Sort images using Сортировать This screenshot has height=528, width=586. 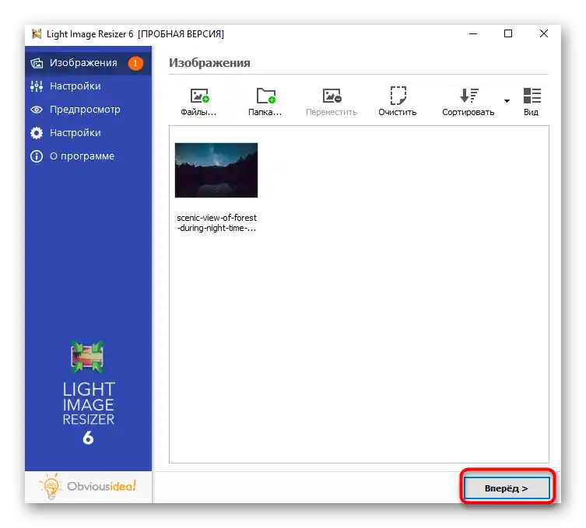click(468, 102)
